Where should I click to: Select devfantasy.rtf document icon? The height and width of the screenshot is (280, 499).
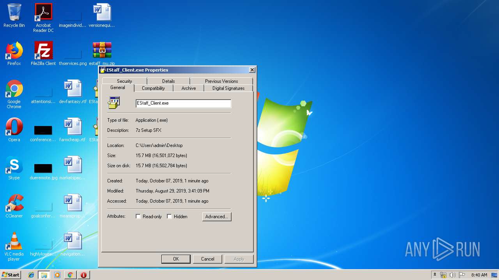pos(73,92)
